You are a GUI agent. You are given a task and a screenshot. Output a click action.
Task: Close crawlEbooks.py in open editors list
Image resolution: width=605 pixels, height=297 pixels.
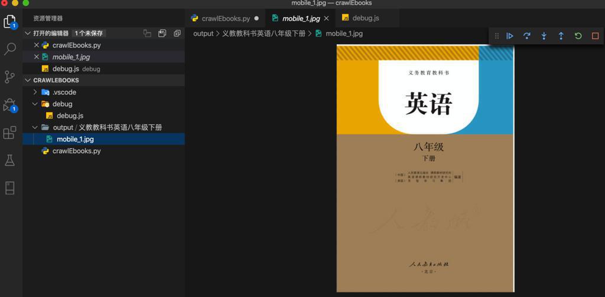[x=37, y=45]
